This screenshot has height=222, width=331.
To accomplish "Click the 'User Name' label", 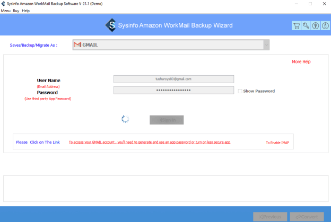I will click(49, 81).
